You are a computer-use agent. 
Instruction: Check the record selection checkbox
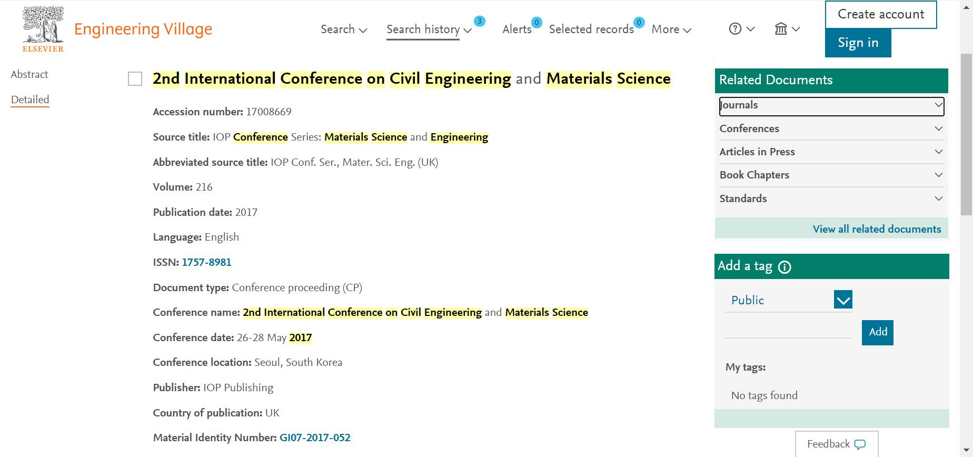[135, 79]
